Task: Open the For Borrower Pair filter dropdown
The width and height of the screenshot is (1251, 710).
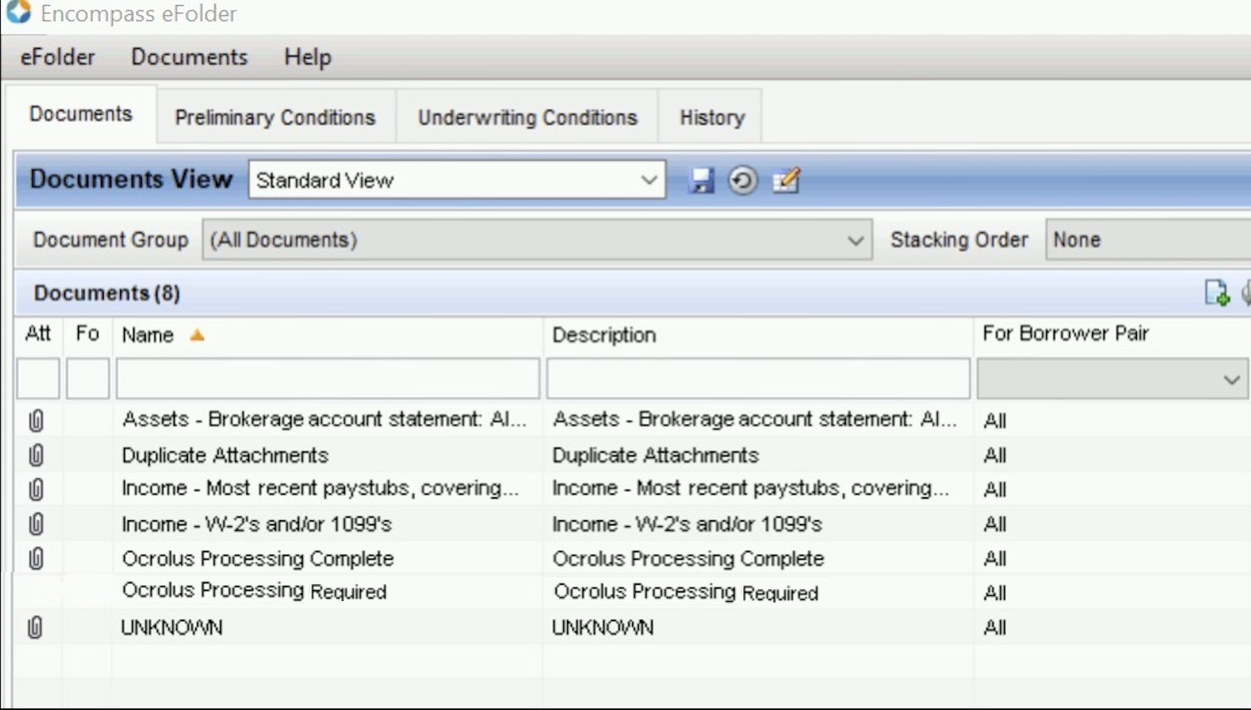Action: (x=1112, y=379)
